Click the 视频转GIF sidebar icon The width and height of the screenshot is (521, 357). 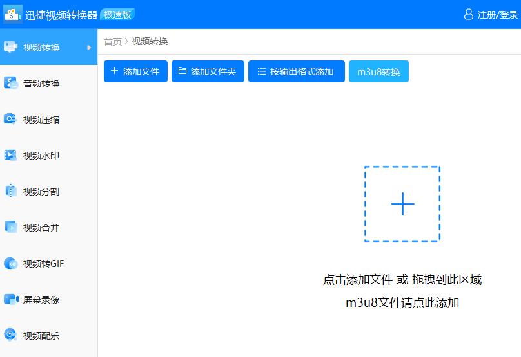[x=10, y=264]
